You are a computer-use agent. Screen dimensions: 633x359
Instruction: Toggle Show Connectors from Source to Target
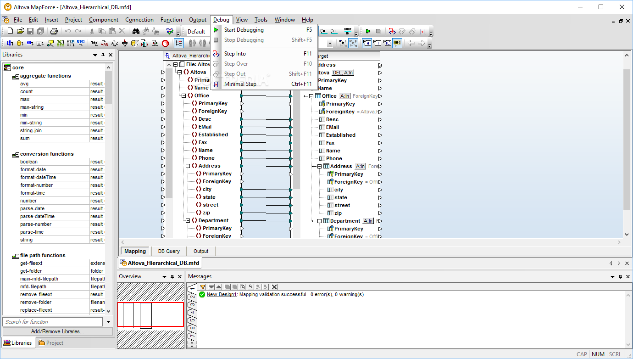353,43
